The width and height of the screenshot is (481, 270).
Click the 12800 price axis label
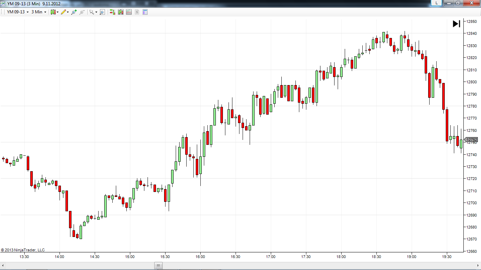pyautogui.click(x=472, y=82)
